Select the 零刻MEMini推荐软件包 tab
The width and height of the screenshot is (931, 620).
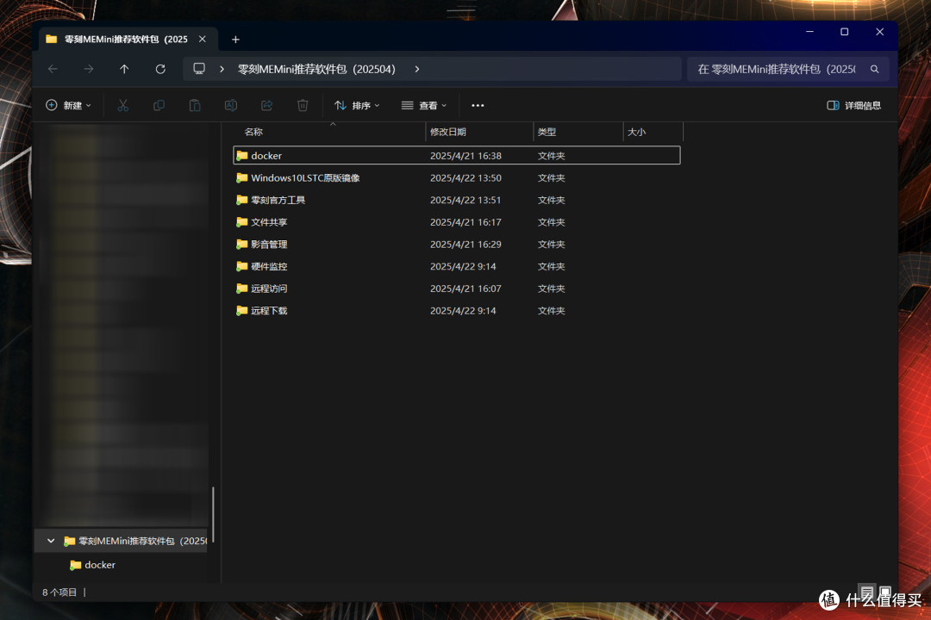[126, 39]
